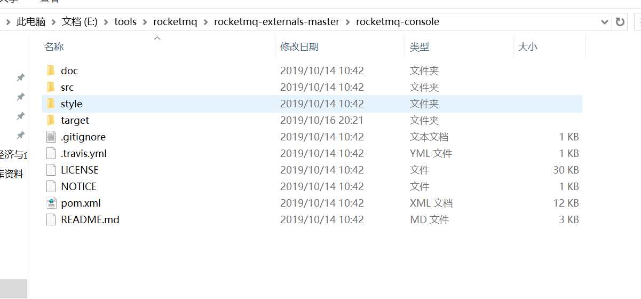Click the fourth pin icon in the sidebar
This screenshot has height=299, width=641.
point(20,135)
